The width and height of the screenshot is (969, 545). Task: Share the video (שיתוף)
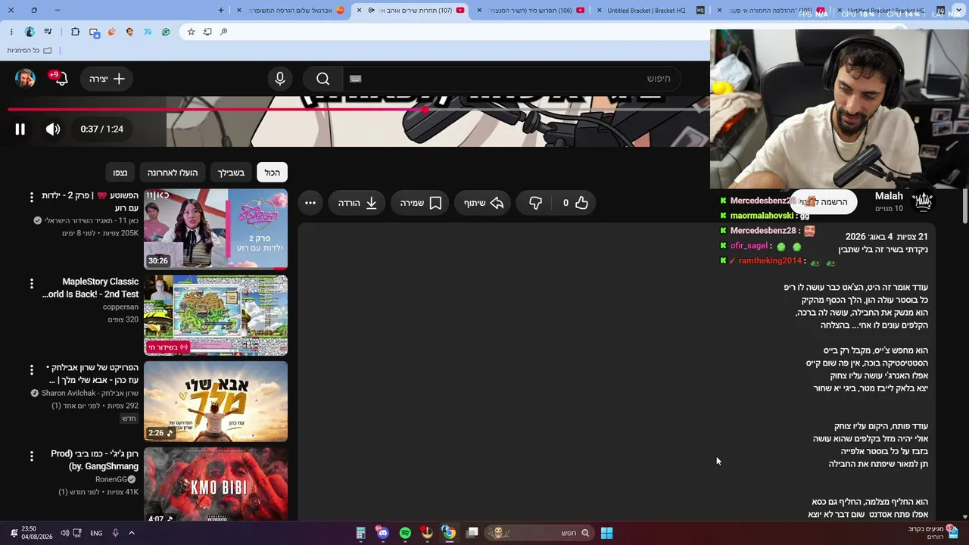tap(484, 203)
